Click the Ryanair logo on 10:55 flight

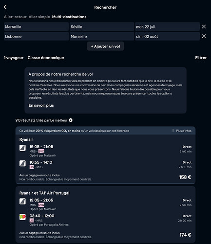tap(22, 163)
